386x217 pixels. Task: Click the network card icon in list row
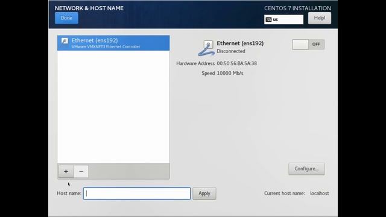coord(65,41)
